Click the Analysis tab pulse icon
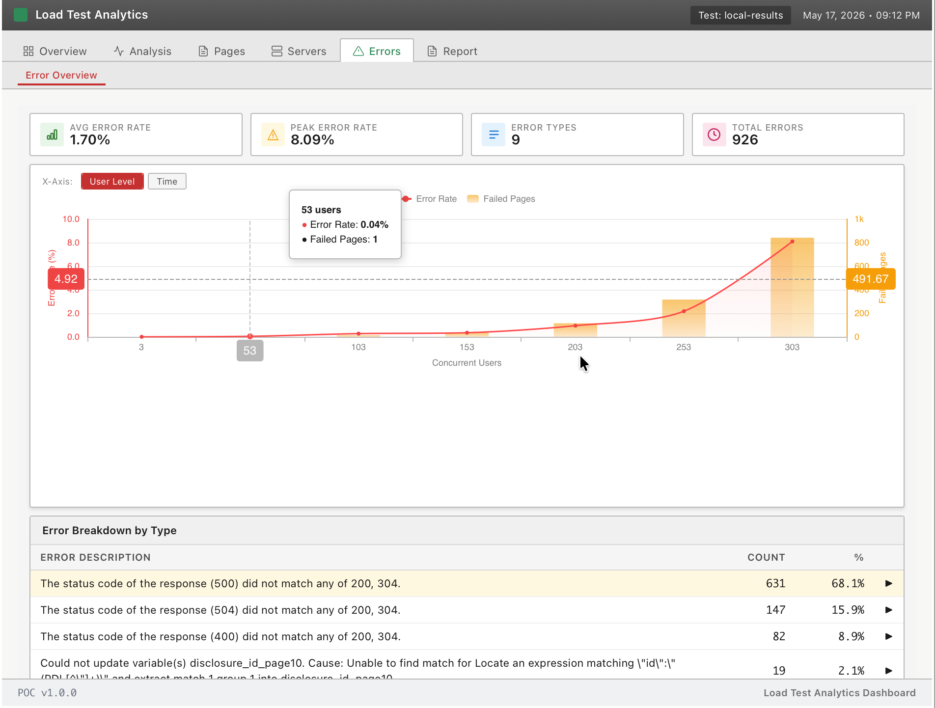Image resolution: width=935 pixels, height=708 pixels. [x=118, y=51]
